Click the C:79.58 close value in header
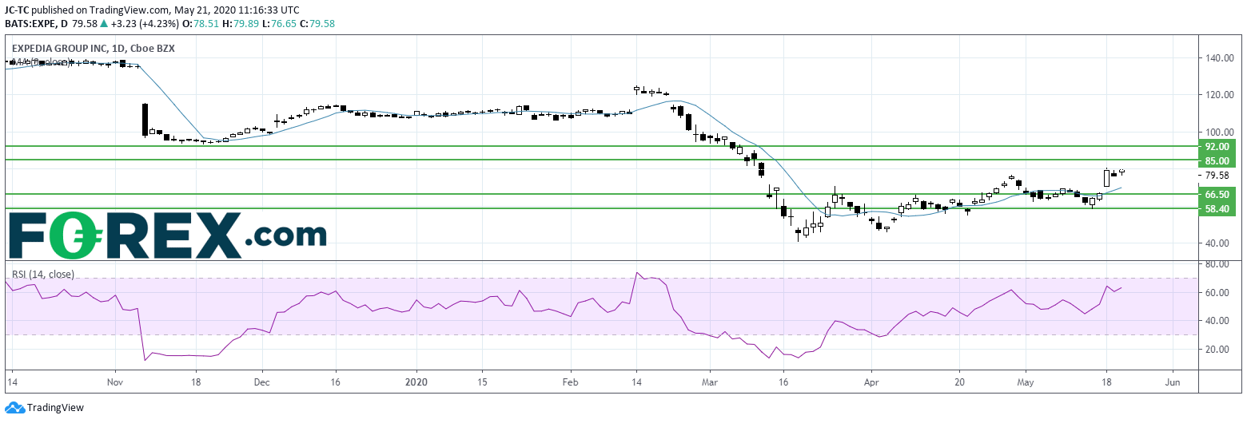This screenshot has width=1247, height=443. (x=316, y=24)
